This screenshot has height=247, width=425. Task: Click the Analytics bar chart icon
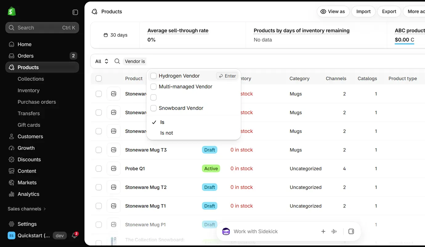click(11, 194)
